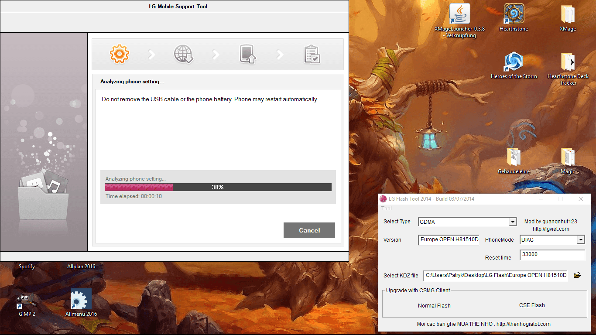Close the LG Flash Tool window
Viewport: 596px width, 335px height.
(581, 199)
